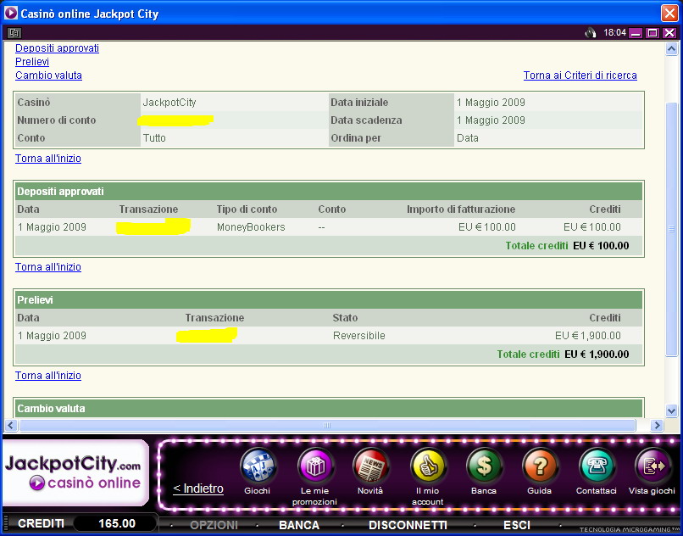Click ESCI in the bottom bar
The height and width of the screenshot is (536, 683).
517,525
